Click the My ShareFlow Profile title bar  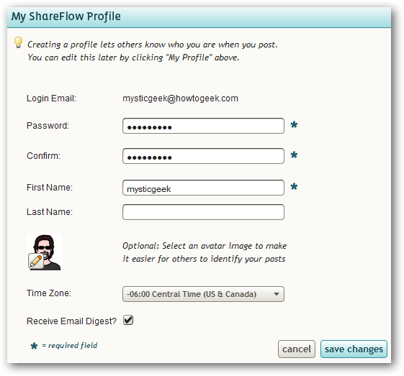click(199, 17)
